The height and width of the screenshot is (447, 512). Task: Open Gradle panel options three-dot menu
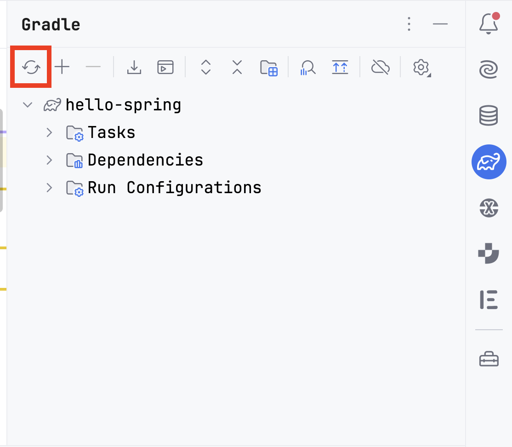click(x=409, y=24)
